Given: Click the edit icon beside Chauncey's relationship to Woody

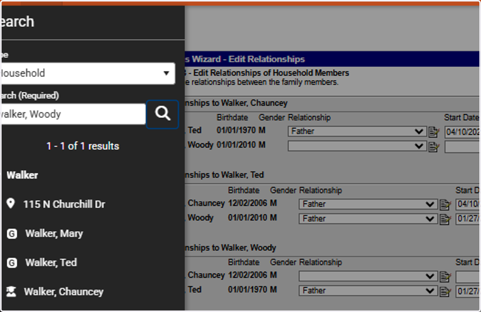Looking at the screenshot, I should (445, 277).
